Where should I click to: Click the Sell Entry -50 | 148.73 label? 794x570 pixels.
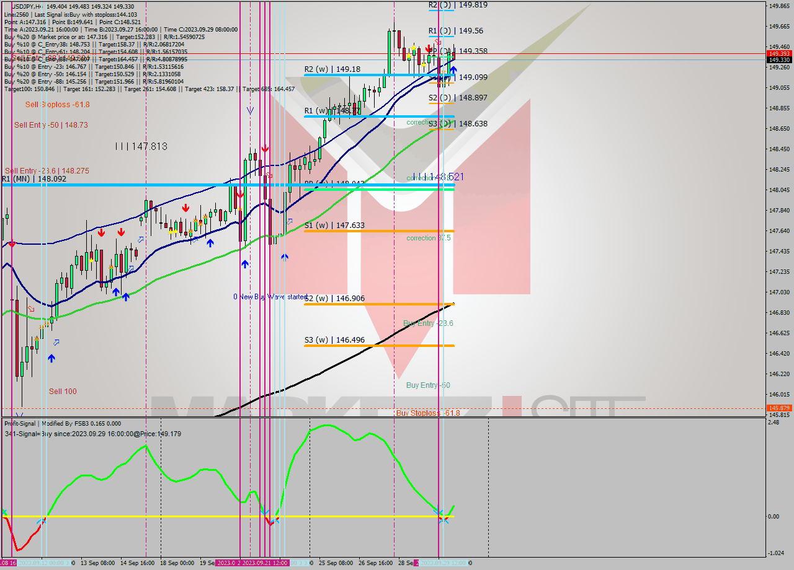click(51, 125)
